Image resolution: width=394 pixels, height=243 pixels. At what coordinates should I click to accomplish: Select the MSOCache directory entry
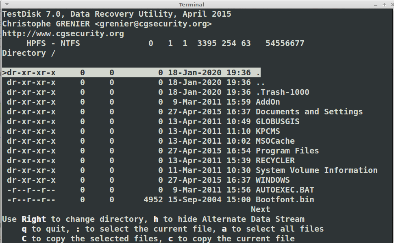click(x=151, y=141)
